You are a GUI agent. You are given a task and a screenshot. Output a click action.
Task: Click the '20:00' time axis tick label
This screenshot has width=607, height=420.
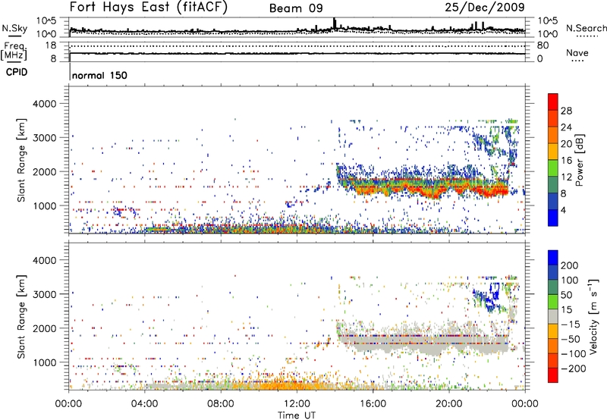[x=449, y=404]
